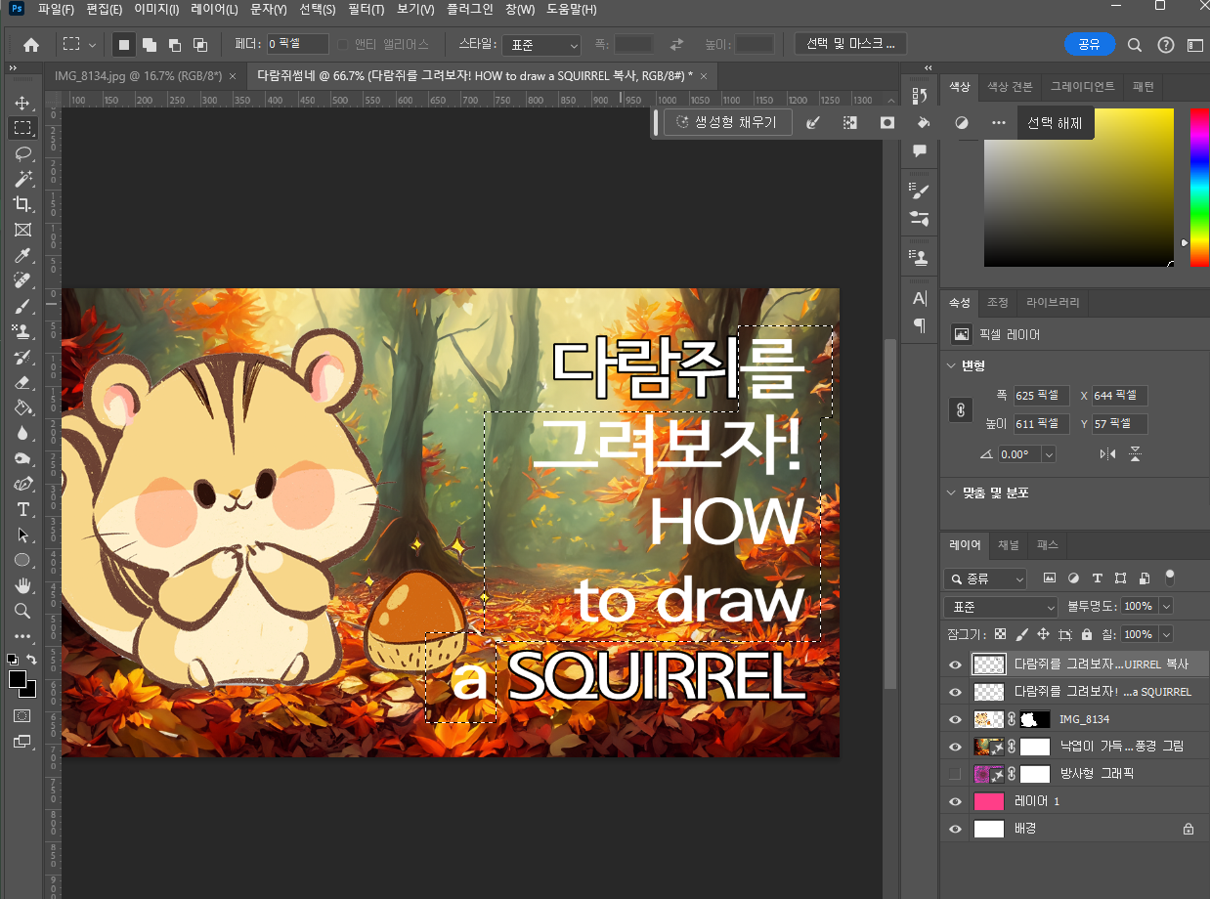The width and height of the screenshot is (1210, 899).
Task: Pick a color in the color field
Action: (1078, 188)
